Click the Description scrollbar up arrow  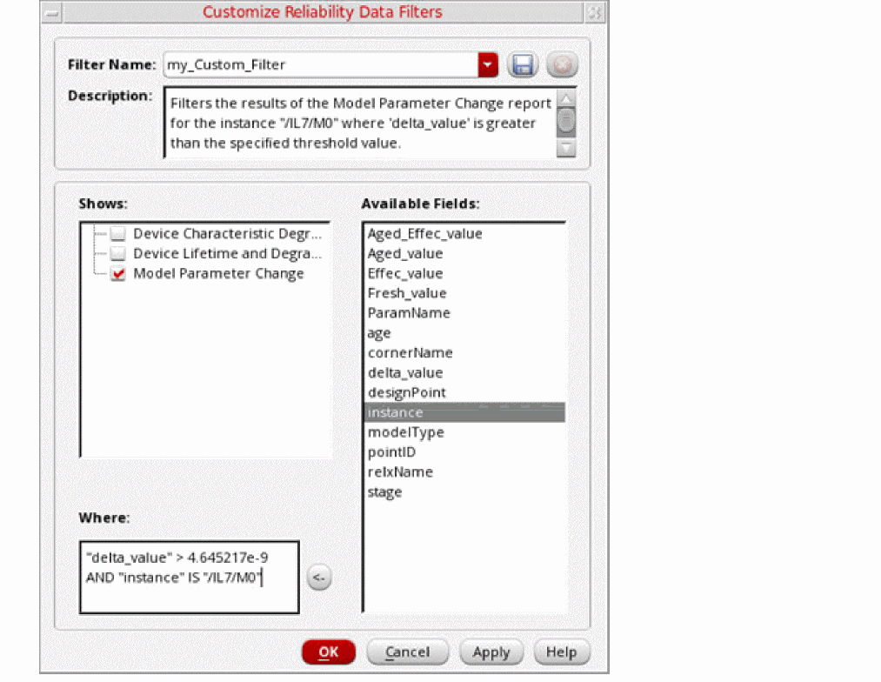(566, 99)
